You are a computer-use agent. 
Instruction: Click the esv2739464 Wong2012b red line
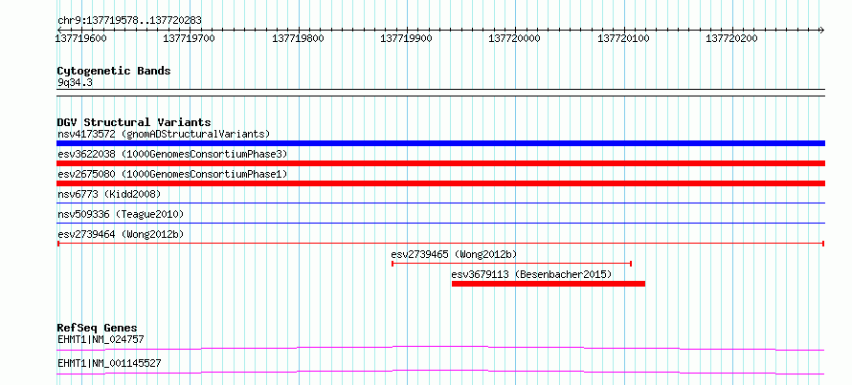click(x=440, y=244)
